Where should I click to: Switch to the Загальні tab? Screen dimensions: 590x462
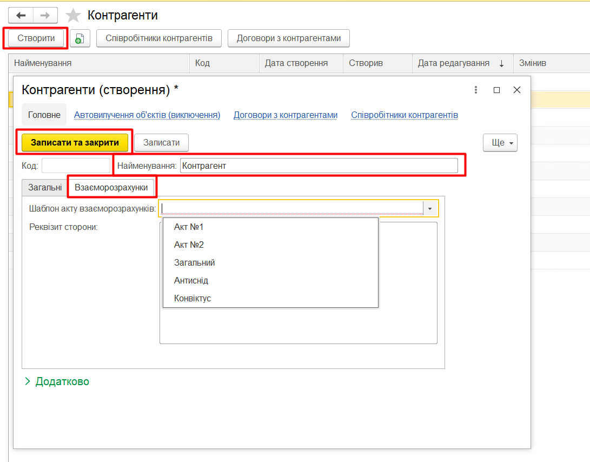tap(45, 187)
